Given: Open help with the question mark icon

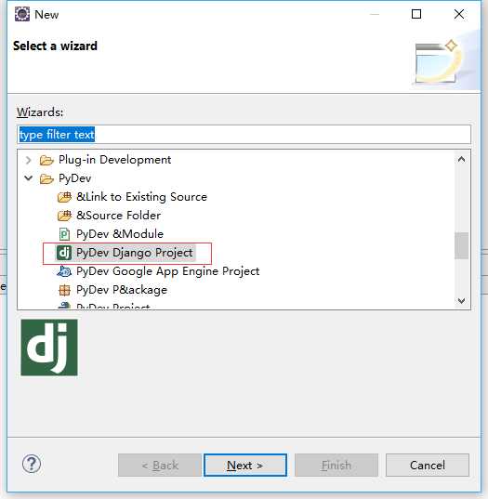Looking at the screenshot, I should (32, 464).
